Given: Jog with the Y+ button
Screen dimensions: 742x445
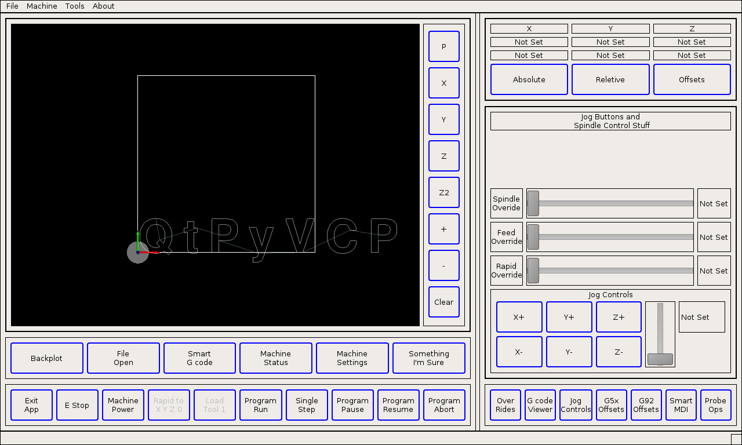Looking at the screenshot, I should pos(569,317).
